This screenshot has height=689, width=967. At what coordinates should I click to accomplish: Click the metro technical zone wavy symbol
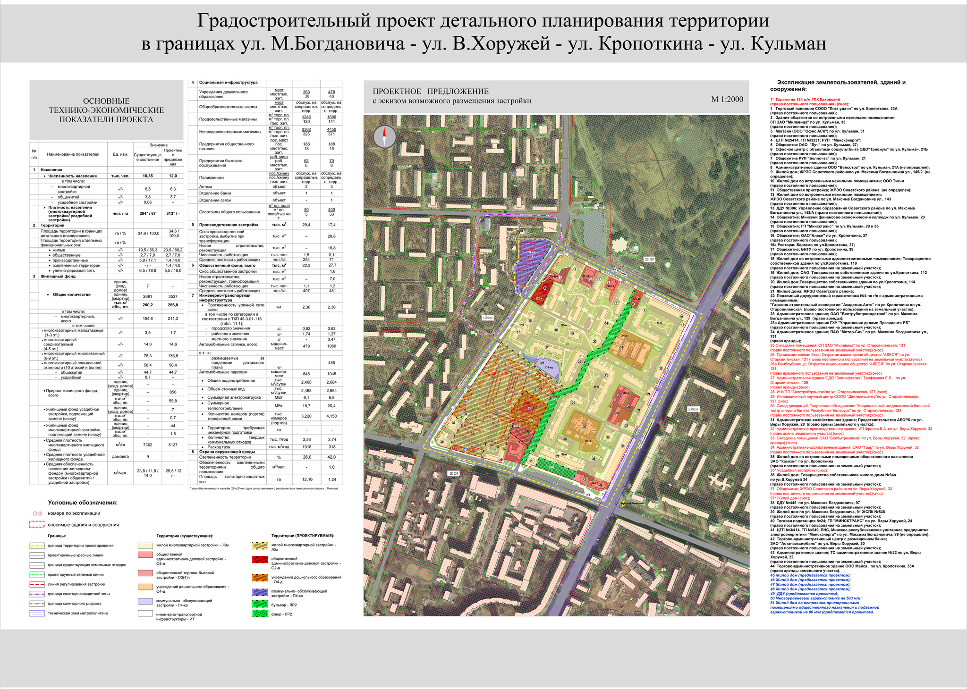click(x=37, y=613)
